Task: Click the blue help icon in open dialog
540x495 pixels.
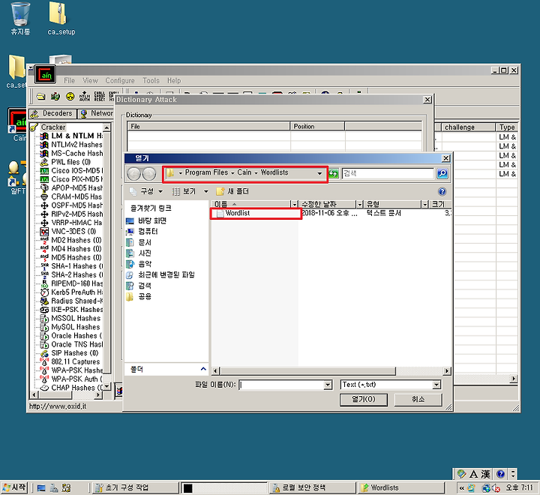Action: [442, 191]
